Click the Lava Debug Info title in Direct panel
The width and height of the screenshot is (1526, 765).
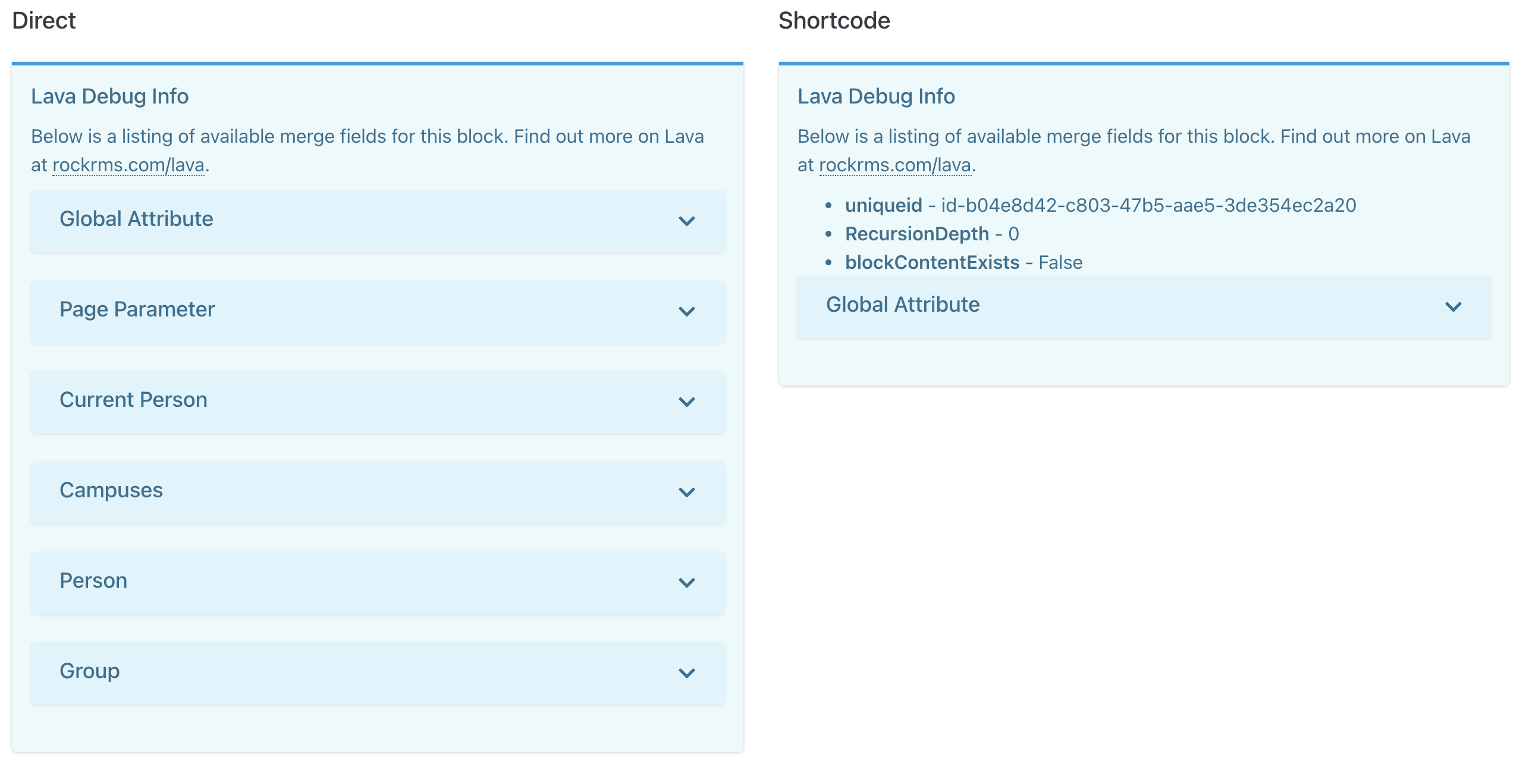click(109, 95)
